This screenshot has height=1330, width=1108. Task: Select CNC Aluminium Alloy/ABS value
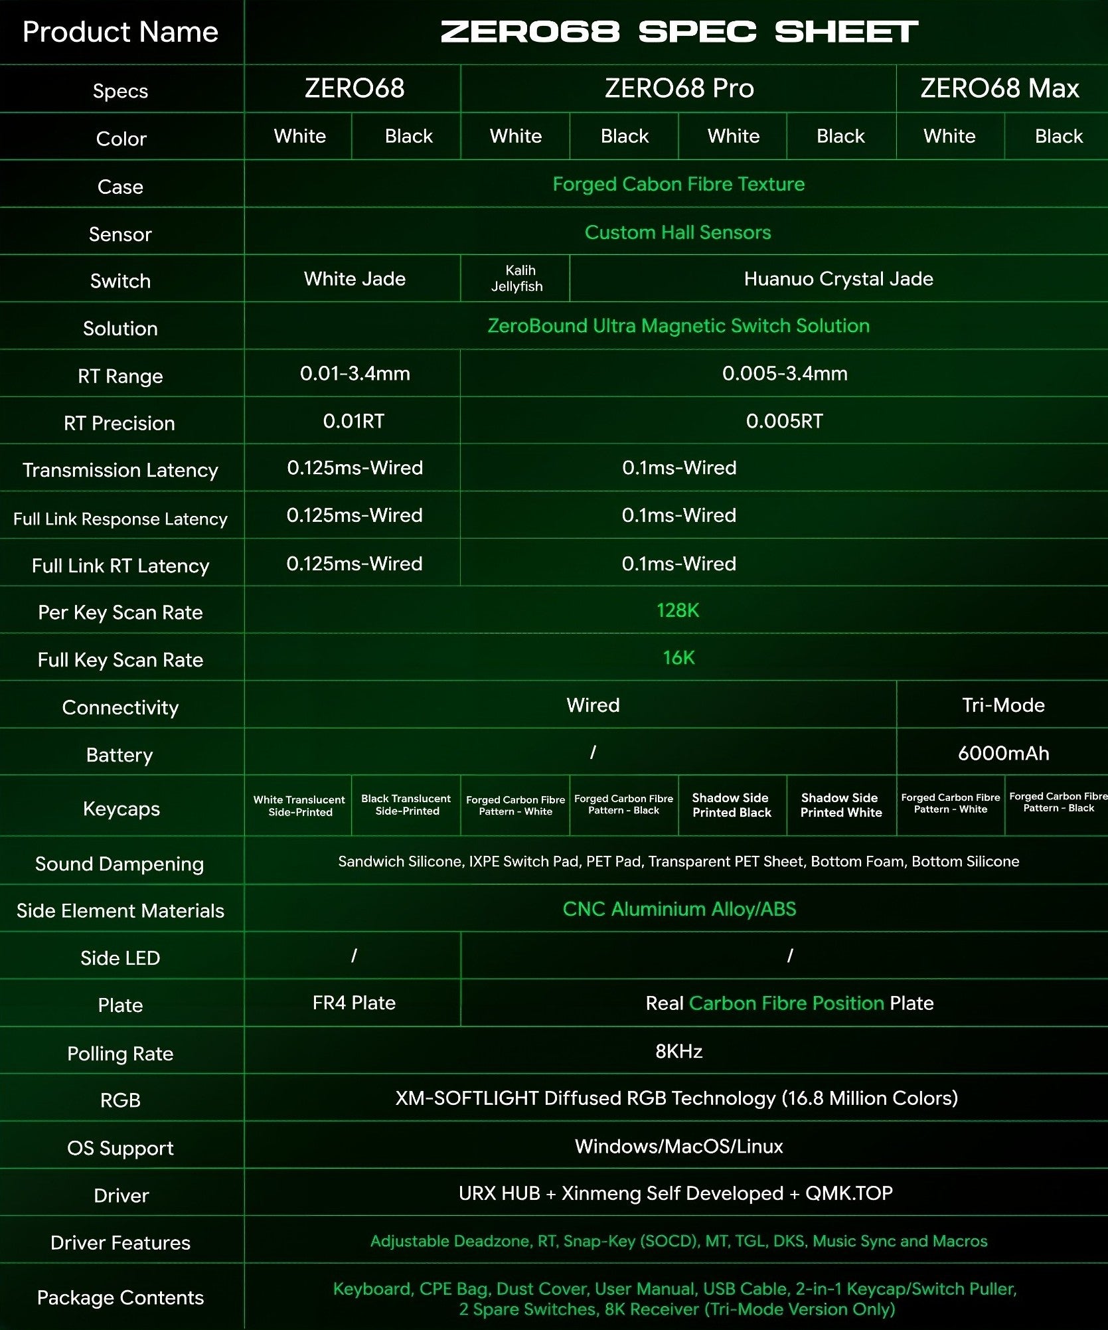(679, 909)
